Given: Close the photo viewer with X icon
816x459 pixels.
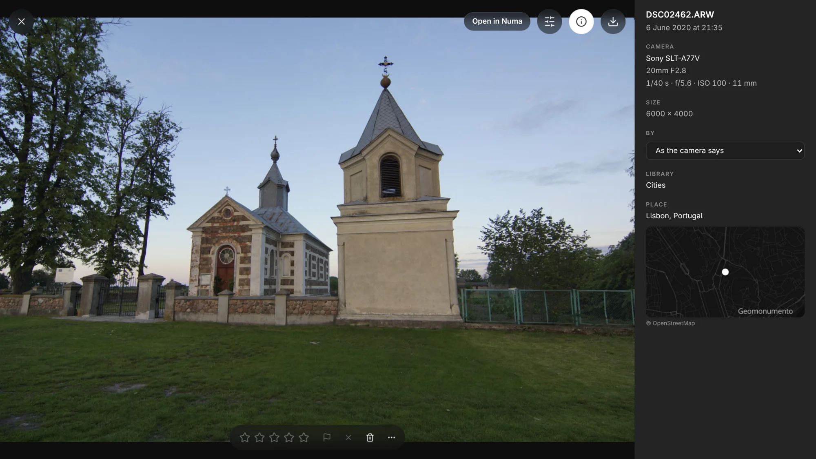Looking at the screenshot, I should click(22, 22).
